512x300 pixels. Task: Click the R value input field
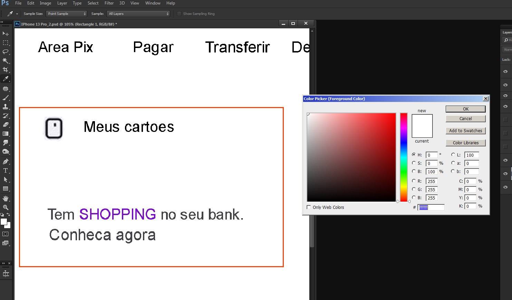(x=432, y=181)
